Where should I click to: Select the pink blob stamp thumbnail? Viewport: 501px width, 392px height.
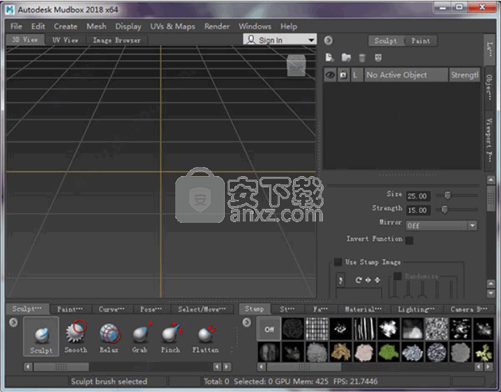coord(365,352)
